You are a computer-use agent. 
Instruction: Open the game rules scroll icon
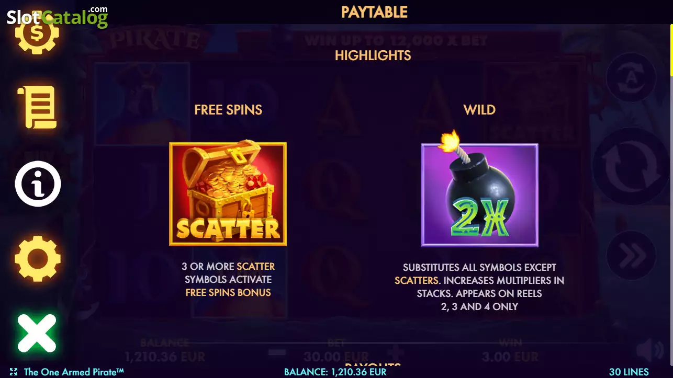[38, 107]
